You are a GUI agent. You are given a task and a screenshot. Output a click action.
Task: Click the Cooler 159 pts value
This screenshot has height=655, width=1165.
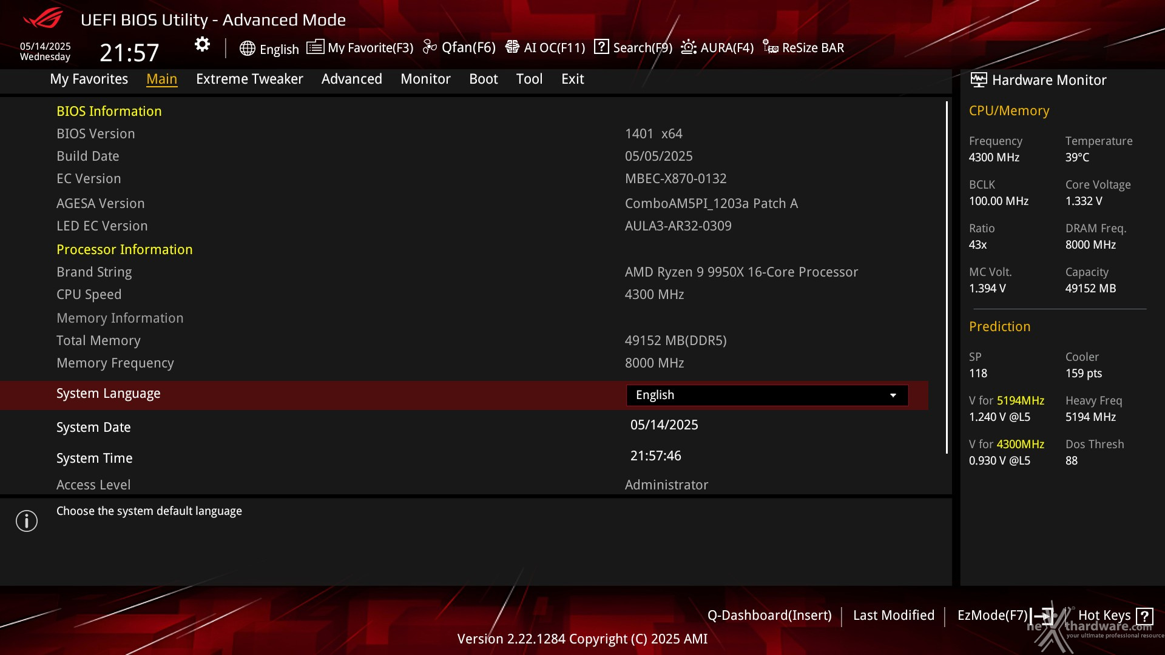(x=1084, y=374)
